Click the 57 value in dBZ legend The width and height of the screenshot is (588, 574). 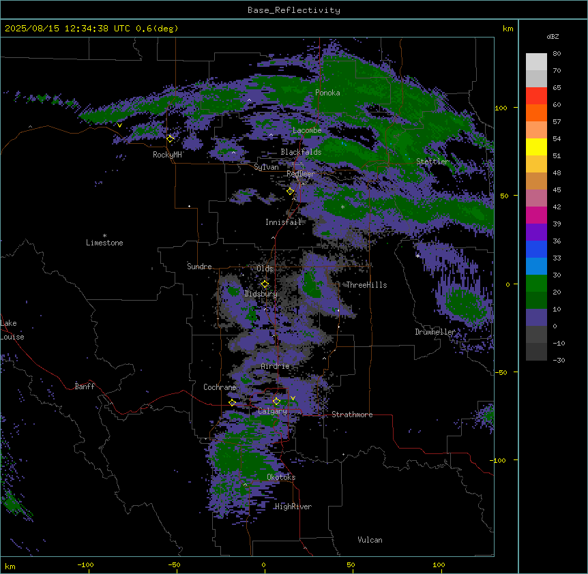coord(557,122)
